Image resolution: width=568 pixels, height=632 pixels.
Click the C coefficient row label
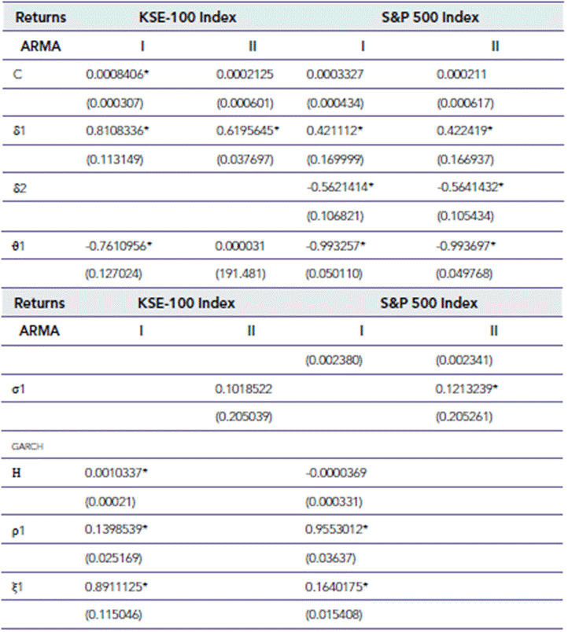[18, 75]
